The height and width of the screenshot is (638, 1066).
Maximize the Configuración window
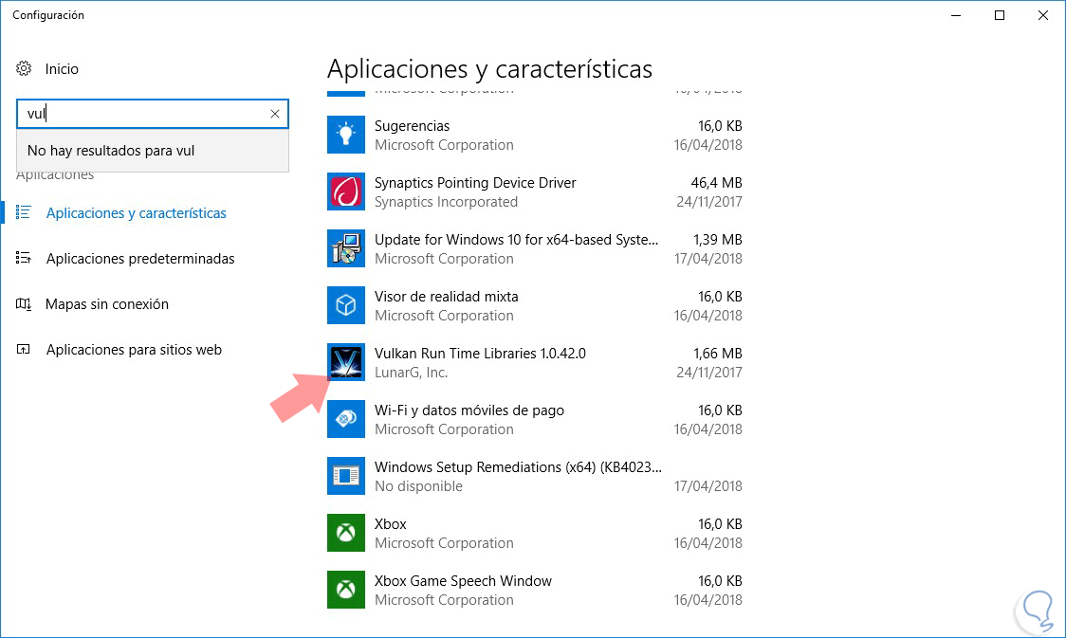tap(1000, 15)
